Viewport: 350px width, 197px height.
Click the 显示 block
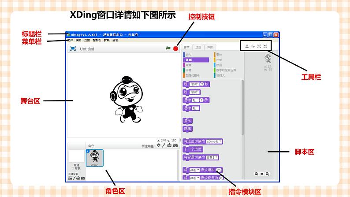pos(187,121)
